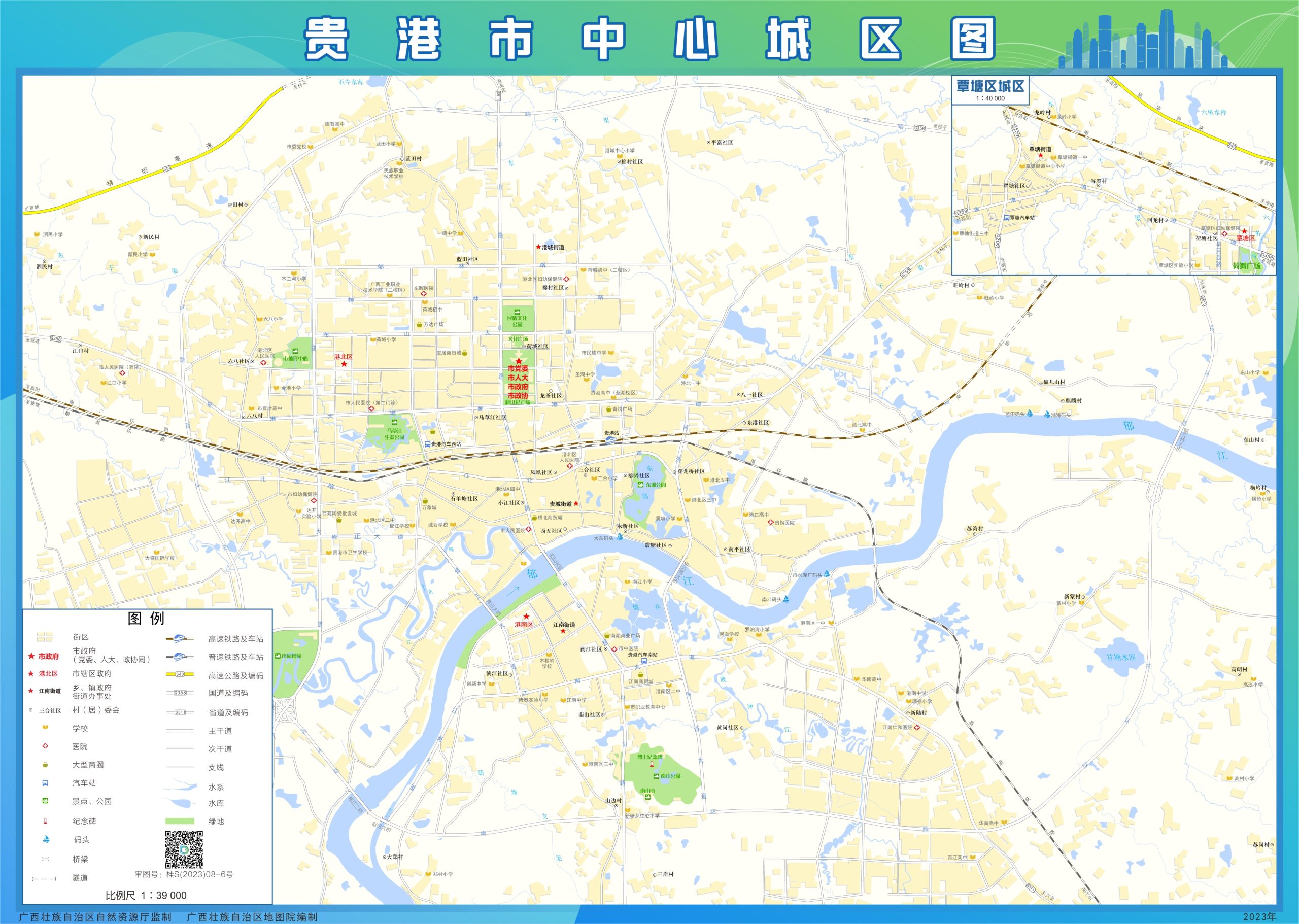Click the school icon in the legend

click(x=45, y=728)
